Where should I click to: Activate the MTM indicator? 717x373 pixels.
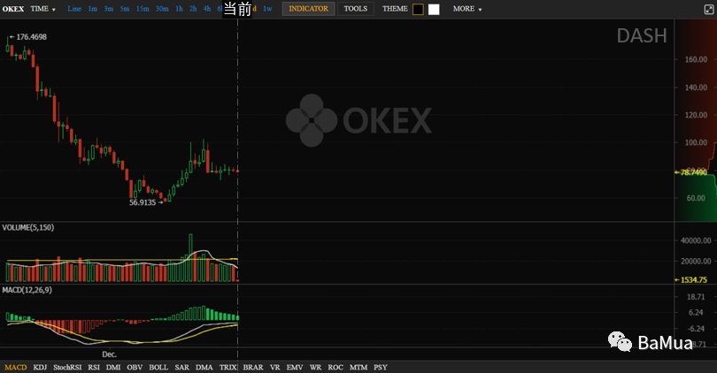[358, 367]
